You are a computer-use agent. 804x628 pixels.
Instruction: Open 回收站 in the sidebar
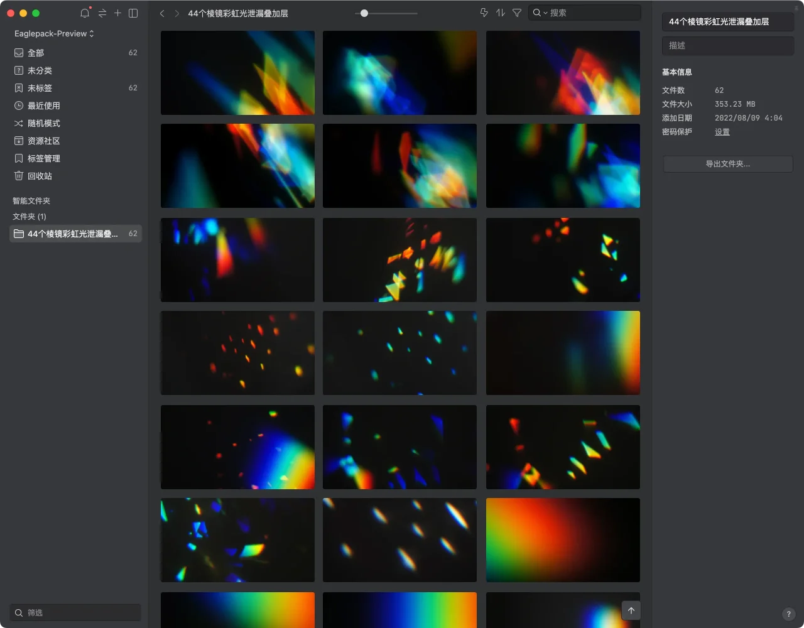coord(75,176)
